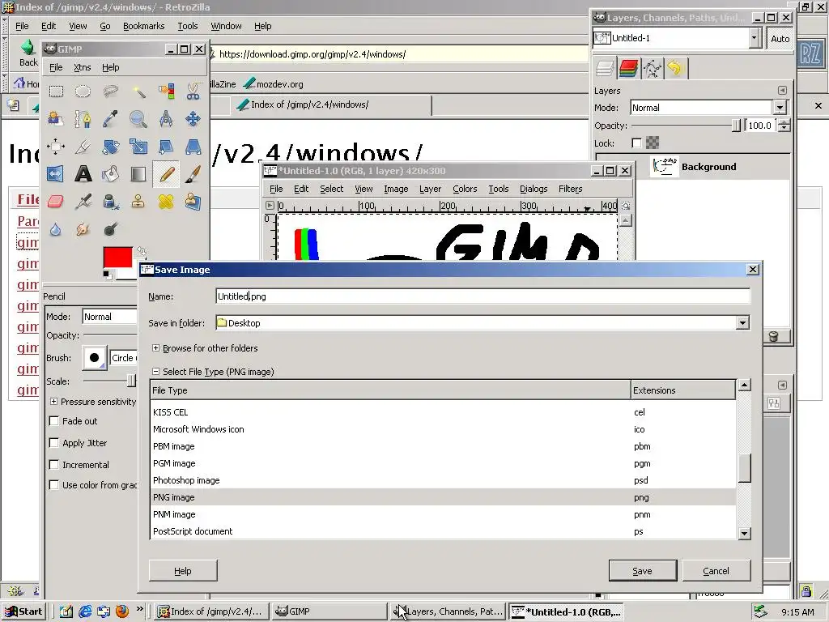The height and width of the screenshot is (622, 829).
Task: Click the Save button
Action: click(642, 571)
